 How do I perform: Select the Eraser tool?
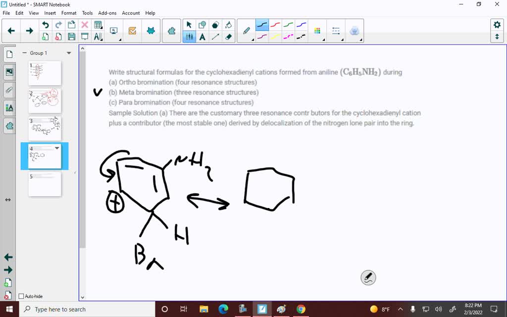(228, 36)
